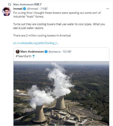Screen dimensions: 113x126
Task: Click the retweet icon beside Marc Andreessen
Action: coord(9,5)
